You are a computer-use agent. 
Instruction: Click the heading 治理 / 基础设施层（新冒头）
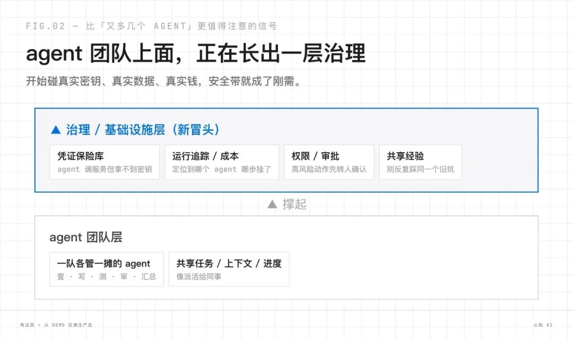(143, 129)
